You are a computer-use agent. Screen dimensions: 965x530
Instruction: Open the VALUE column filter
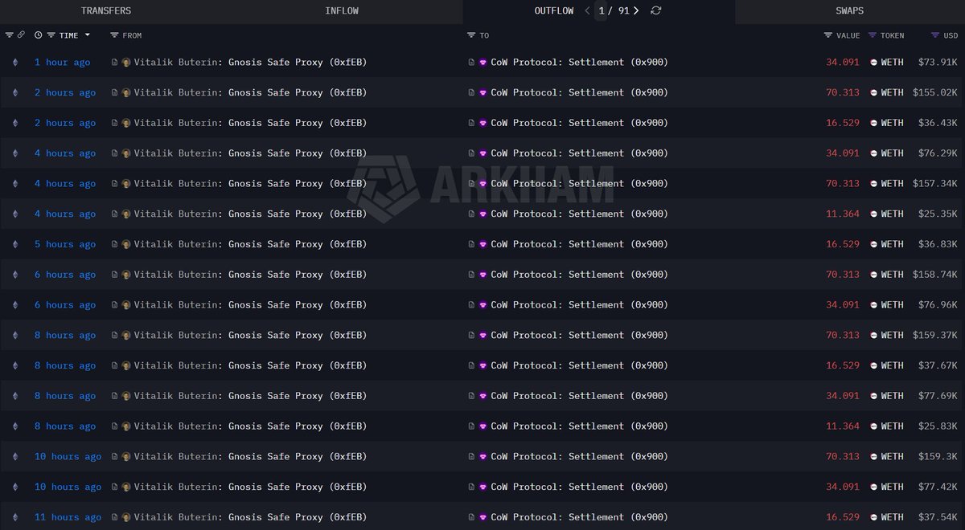coord(828,35)
